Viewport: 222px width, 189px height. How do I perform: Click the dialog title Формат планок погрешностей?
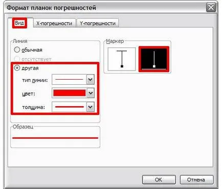(51, 8)
